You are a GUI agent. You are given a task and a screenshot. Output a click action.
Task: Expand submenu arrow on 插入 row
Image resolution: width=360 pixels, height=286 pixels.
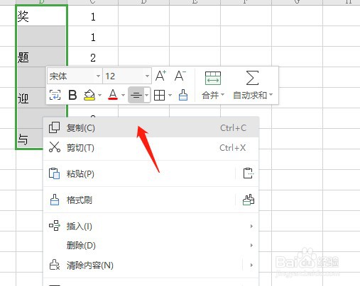coord(251,226)
